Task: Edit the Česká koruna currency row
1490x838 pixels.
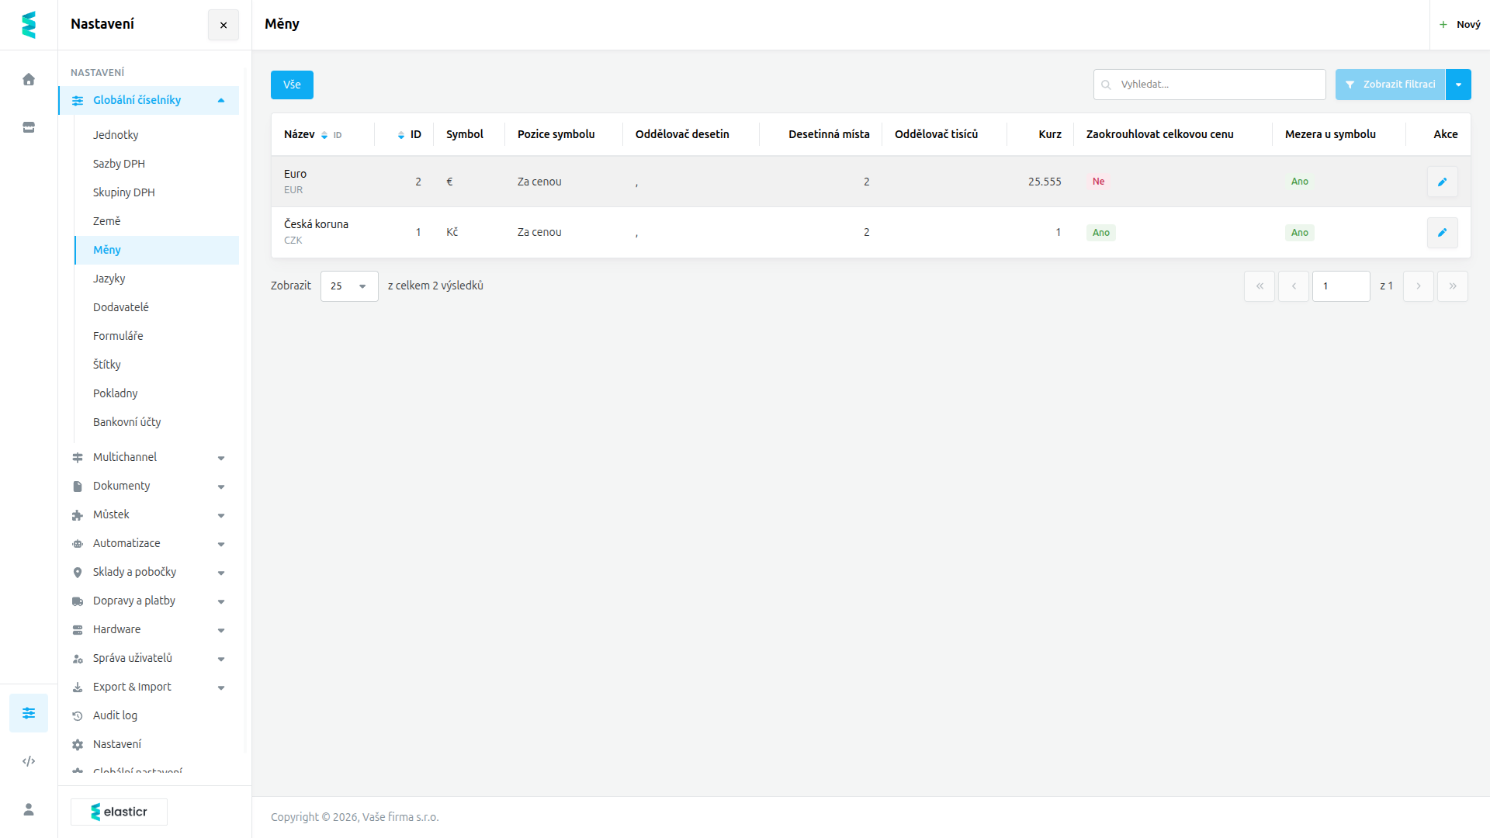Action: coord(1442,232)
